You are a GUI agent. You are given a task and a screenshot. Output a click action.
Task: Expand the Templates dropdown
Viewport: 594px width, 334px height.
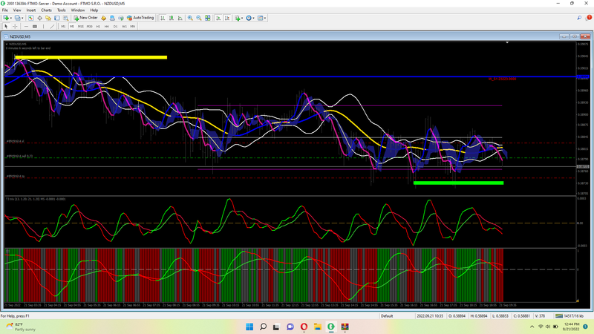(263, 17)
